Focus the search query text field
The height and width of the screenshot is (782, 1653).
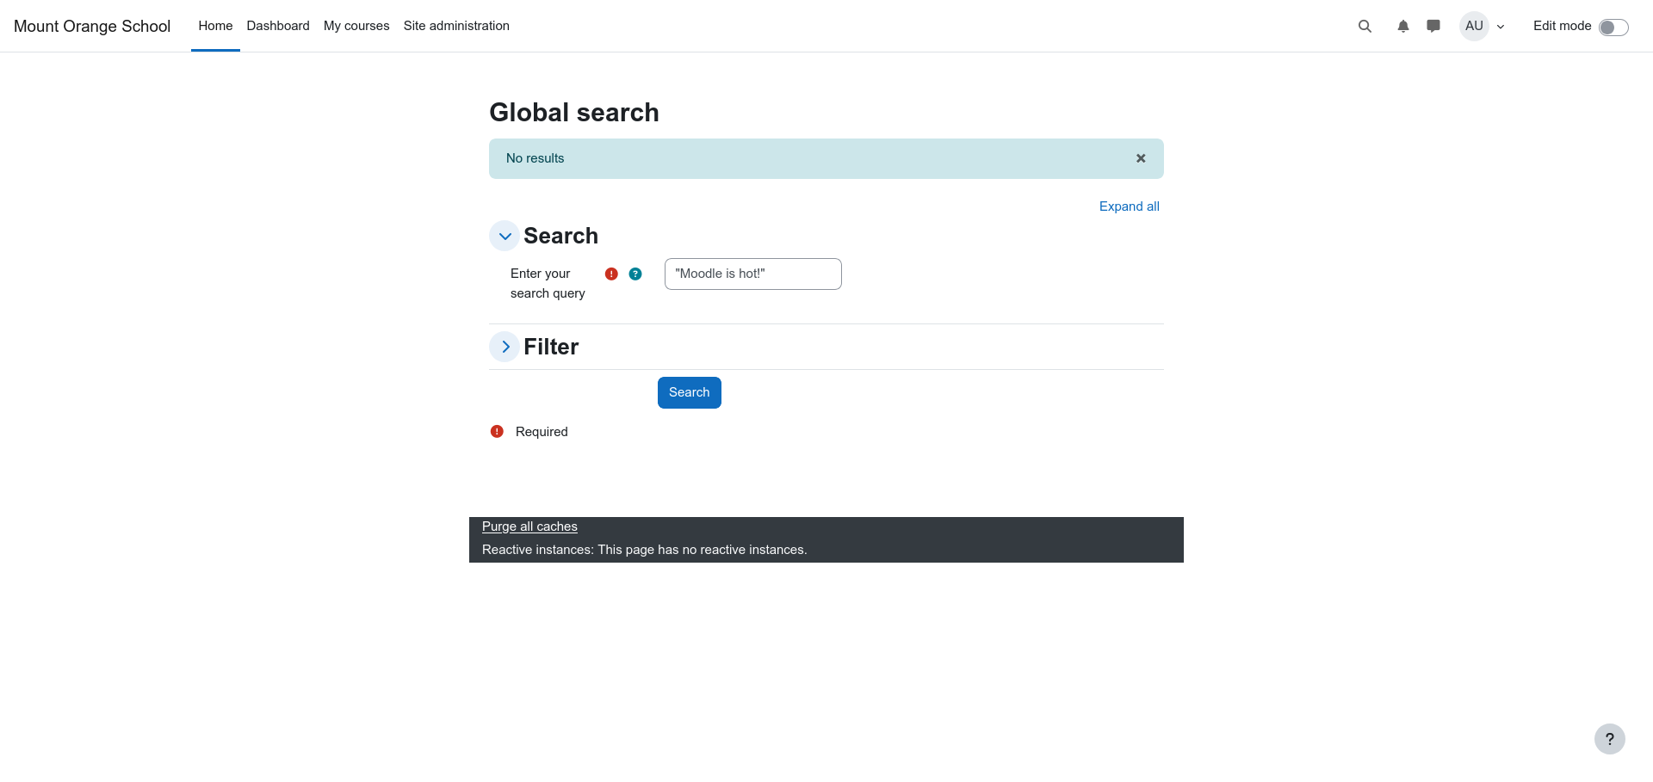[x=753, y=274]
